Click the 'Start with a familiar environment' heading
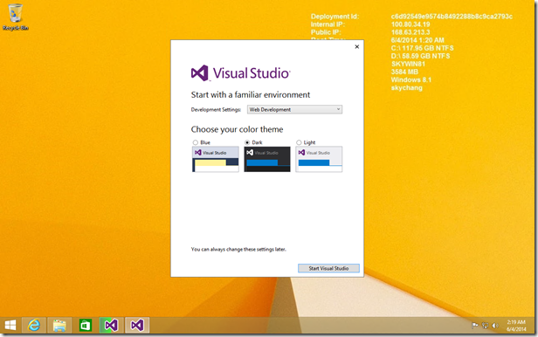Image resolution: width=538 pixels, height=337 pixels. pos(251,94)
